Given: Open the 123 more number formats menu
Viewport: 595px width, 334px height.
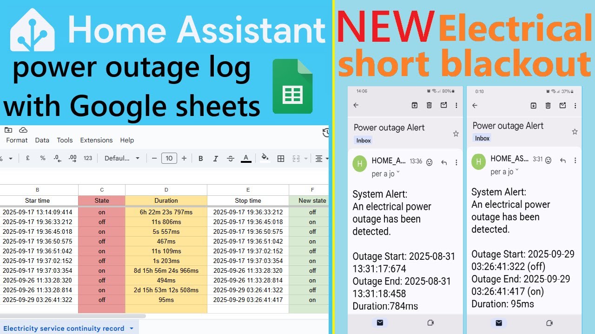Looking at the screenshot, I should tap(88, 158).
